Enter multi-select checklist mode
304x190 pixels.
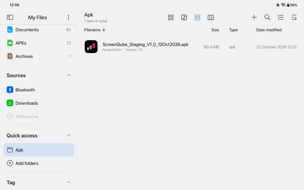click(x=280, y=17)
